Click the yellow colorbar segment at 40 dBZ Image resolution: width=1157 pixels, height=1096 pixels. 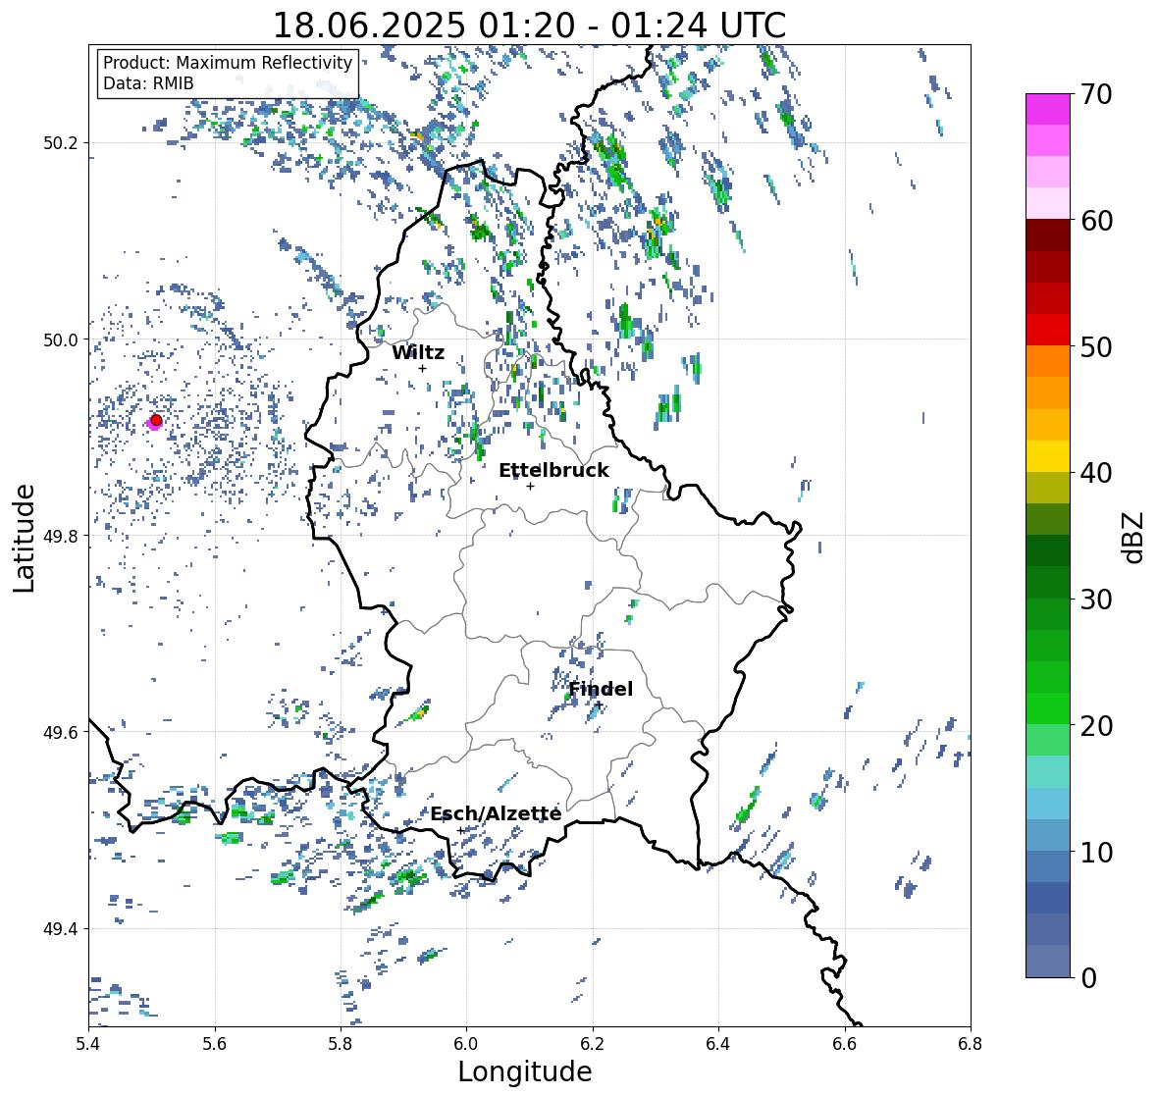point(1048,456)
